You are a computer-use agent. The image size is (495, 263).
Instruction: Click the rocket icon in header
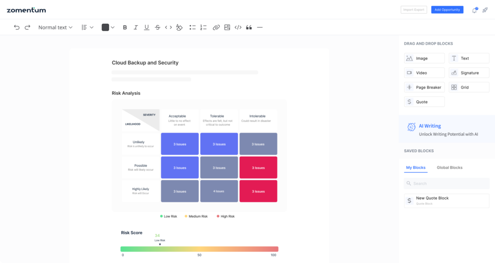pyautogui.click(x=485, y=10)
